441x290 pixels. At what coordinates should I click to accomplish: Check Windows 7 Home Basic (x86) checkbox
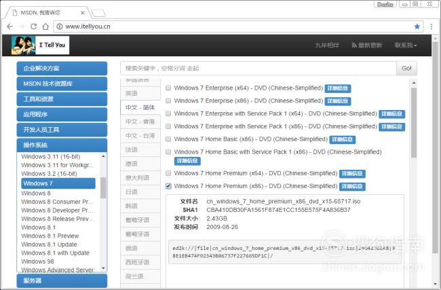pyautogui.click(x=168, y=139)
